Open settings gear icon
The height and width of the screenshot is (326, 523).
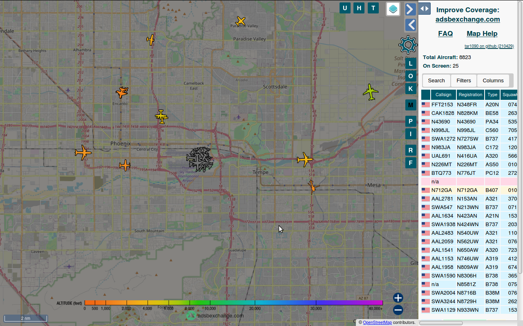[408, 45]
